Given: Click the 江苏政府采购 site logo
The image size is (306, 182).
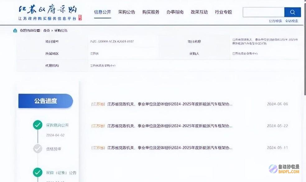Looking at the screenshot, I should point(50,13).
